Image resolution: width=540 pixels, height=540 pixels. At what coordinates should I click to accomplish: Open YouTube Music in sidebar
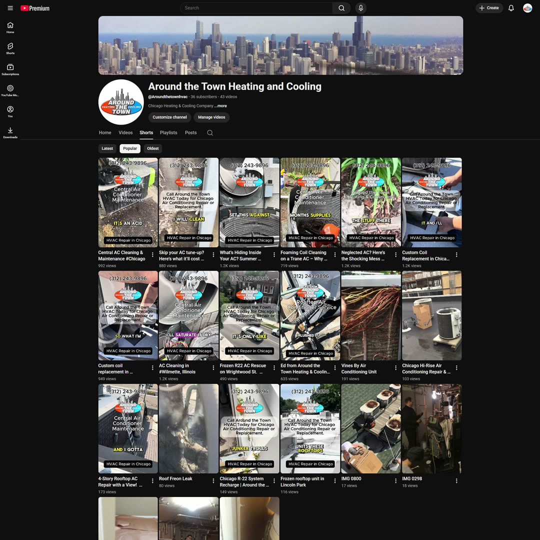coord(10,90)
